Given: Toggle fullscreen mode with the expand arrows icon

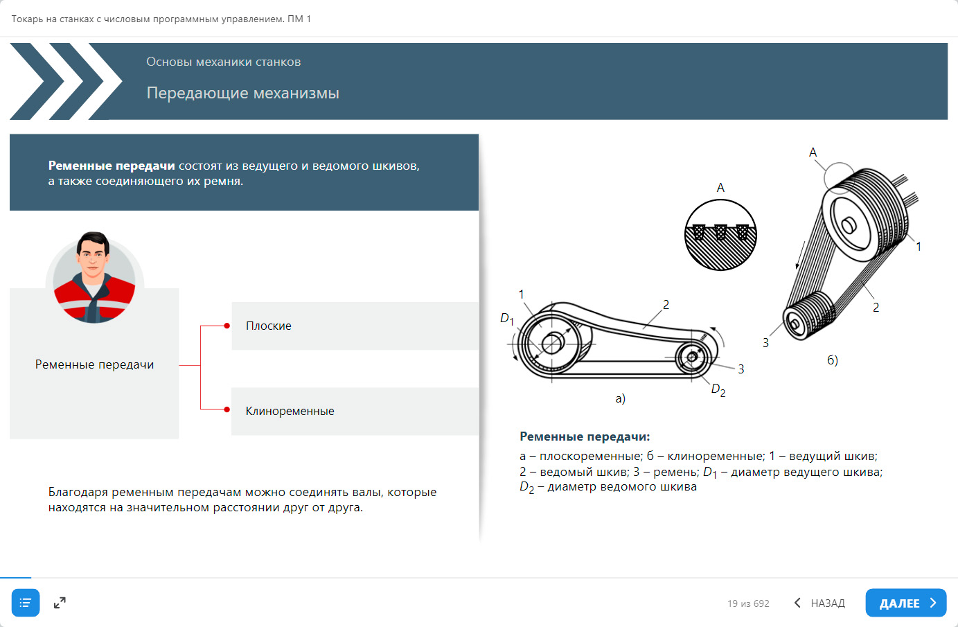Looking at the screenshot, I should click(60, 603).
